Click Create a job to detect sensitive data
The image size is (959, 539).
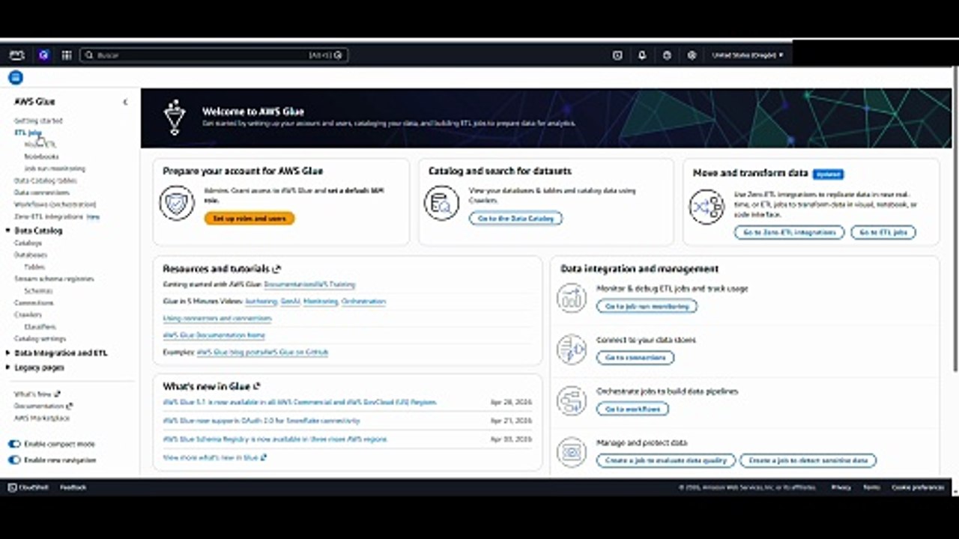tap(808, 460)
